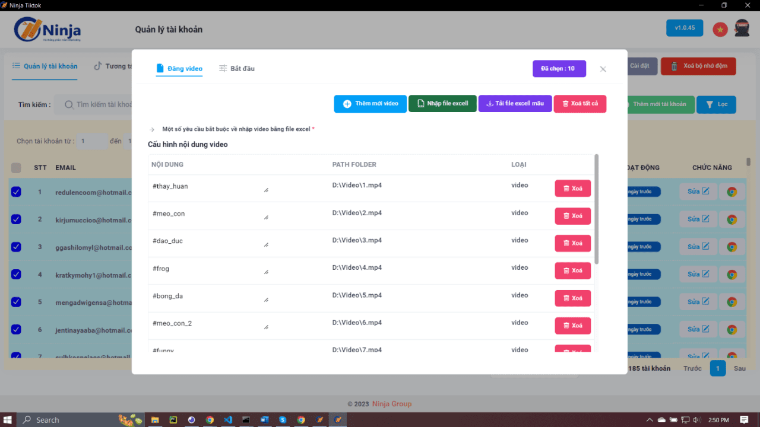The image size is (760, 427).
Task: Open Chrome for account ggashilomyl row
Action: point(732,247)
